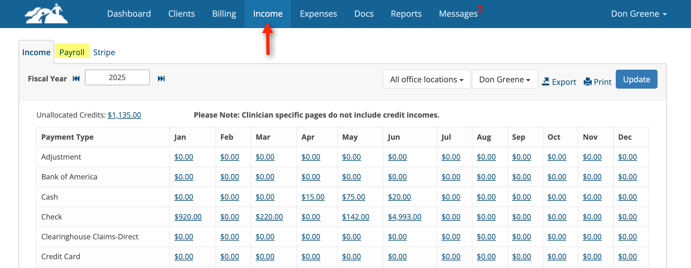Viewport: 691px width, 268px height.
Task: Open Check January $920.00 amount
Action: [x=188, y=217]
